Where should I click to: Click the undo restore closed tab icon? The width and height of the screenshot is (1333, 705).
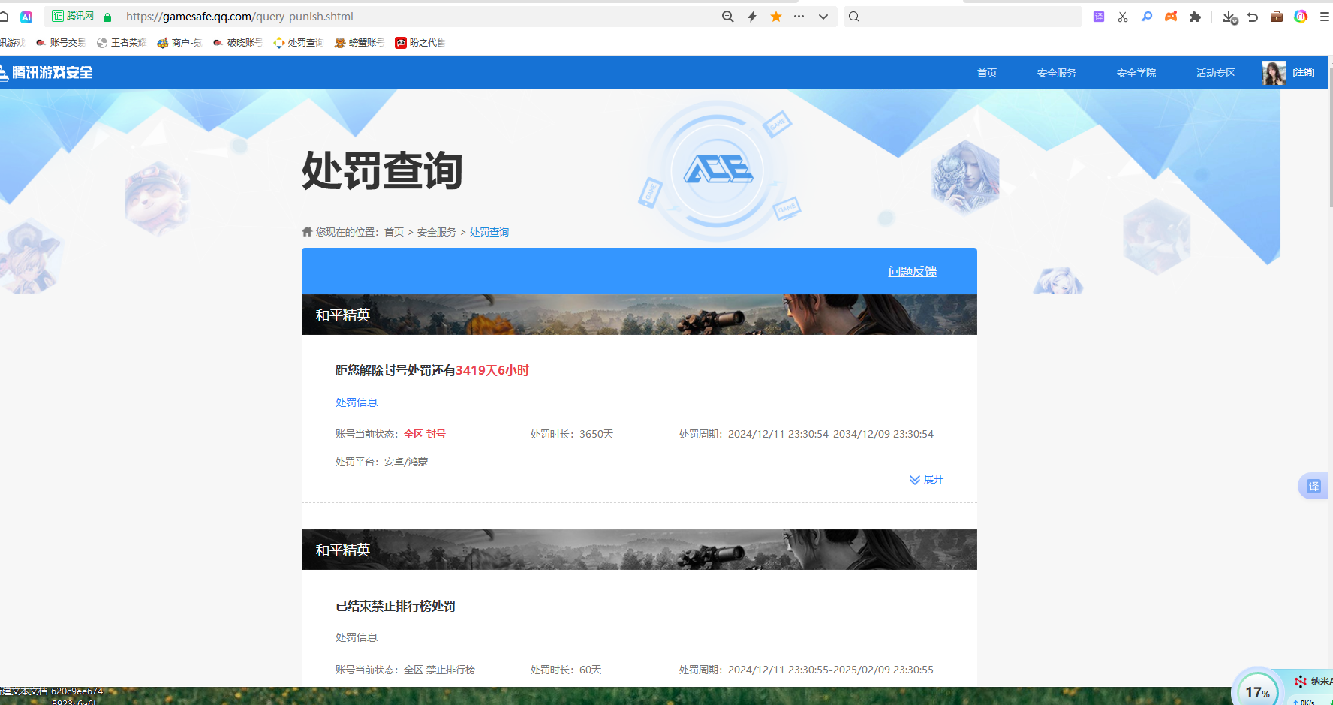coord(1253,17)
